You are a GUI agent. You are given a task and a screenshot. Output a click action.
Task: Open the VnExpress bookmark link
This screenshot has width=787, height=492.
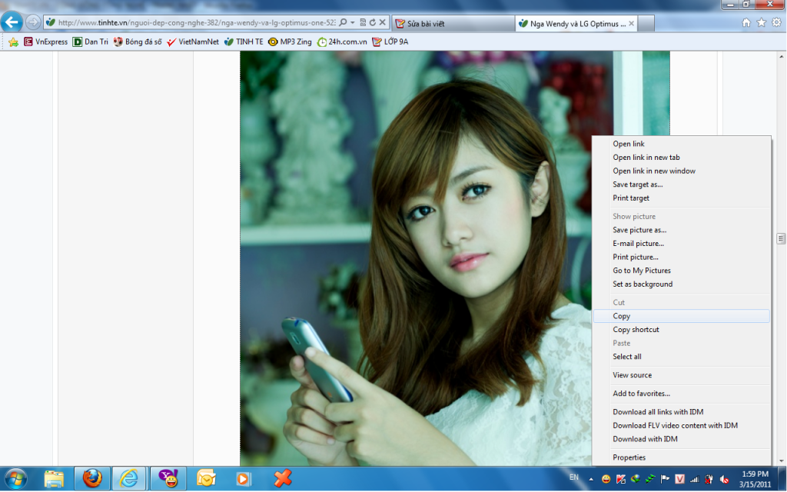point(46,42)
